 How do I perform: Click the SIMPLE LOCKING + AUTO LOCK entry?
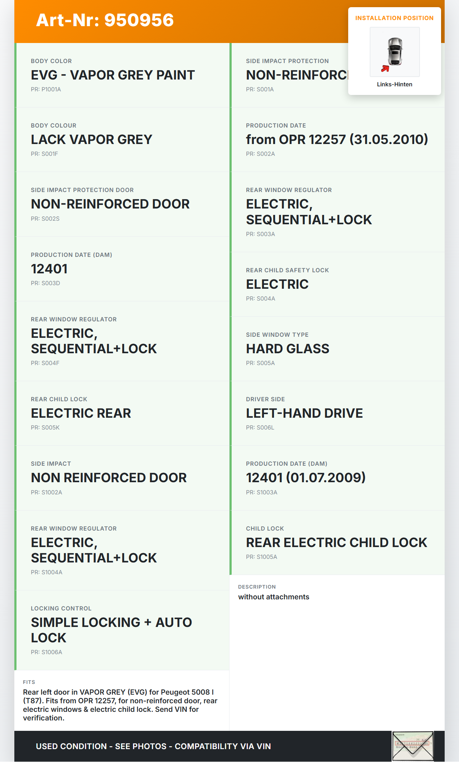point(111,630)
